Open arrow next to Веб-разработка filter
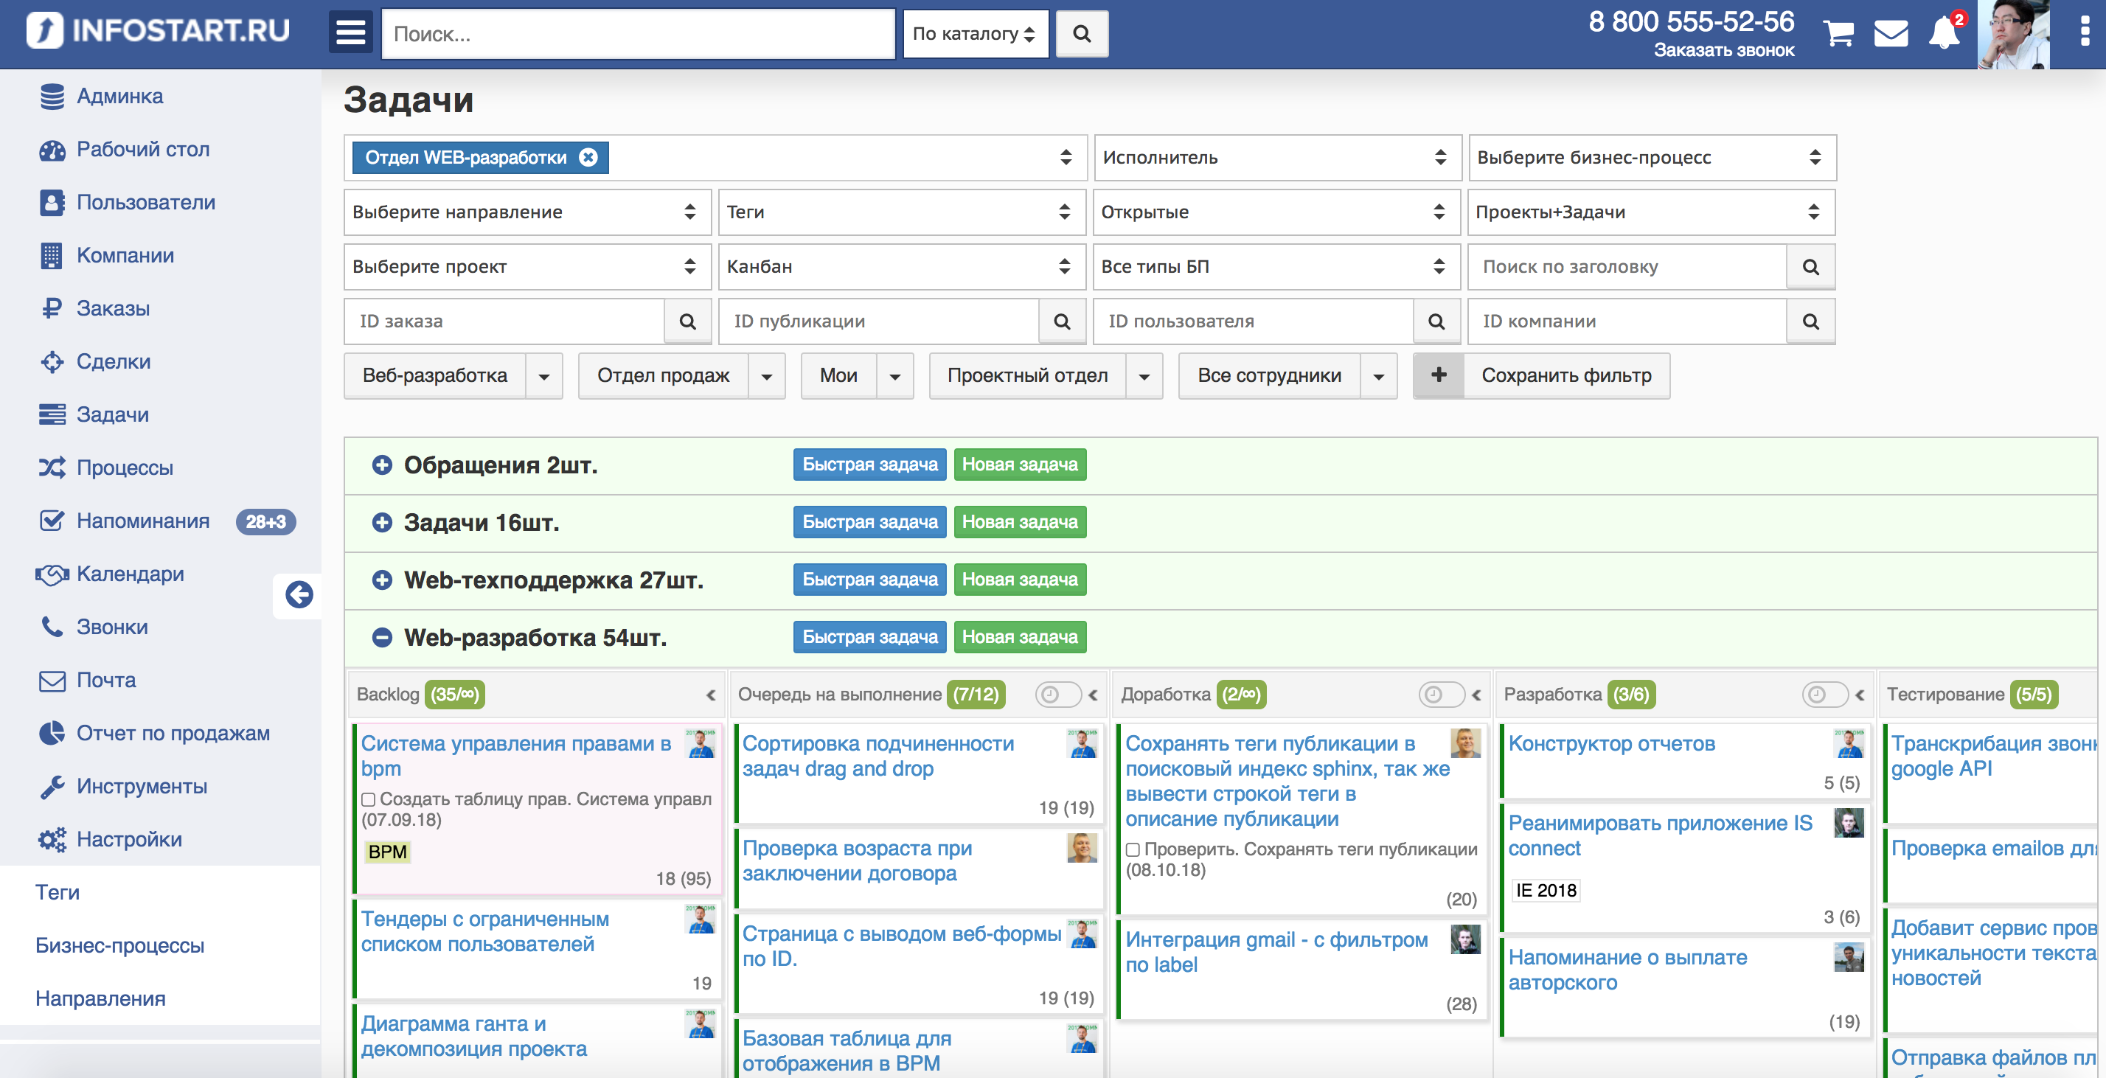 click(x=544, y=376)
